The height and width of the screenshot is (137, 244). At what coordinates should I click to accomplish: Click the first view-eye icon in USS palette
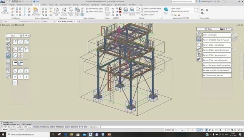[x=15, y=63]
